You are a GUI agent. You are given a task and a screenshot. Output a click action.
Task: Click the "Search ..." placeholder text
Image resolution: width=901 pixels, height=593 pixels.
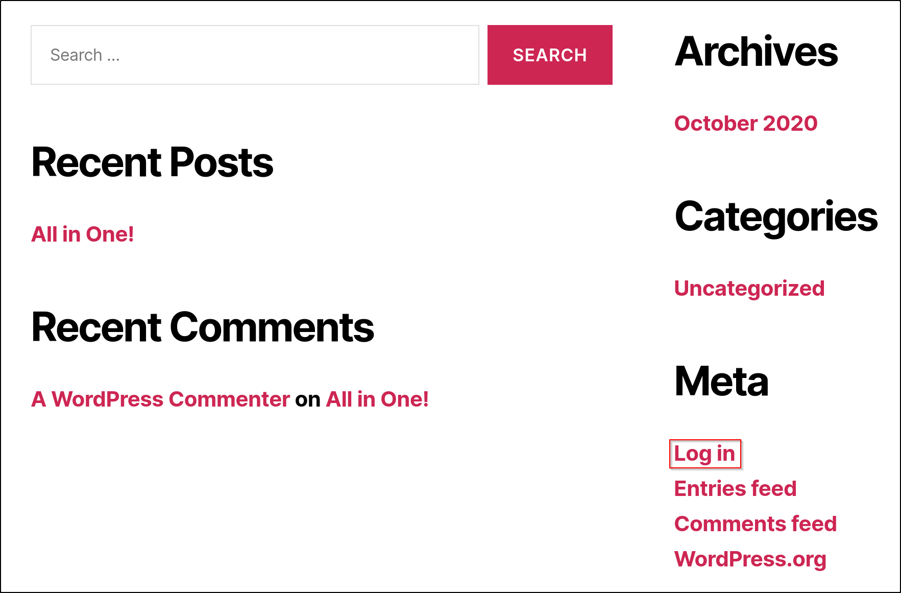point(85,55)
